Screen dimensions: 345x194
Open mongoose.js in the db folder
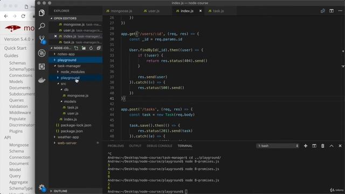[x=75, y=96]
